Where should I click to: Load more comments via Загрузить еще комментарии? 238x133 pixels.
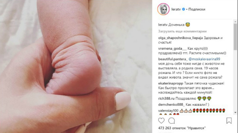pos(182,31)
